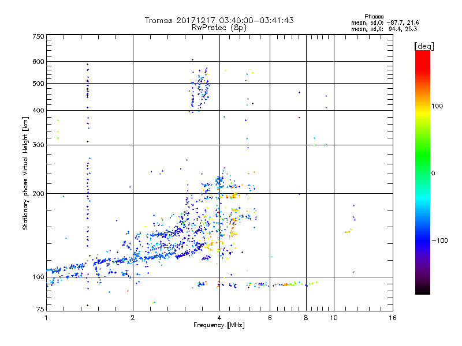Click 'mean, sd,O: -87.7, 21.6' statistics line
Screen dimensions: 462x346
(x=385, y=22)
